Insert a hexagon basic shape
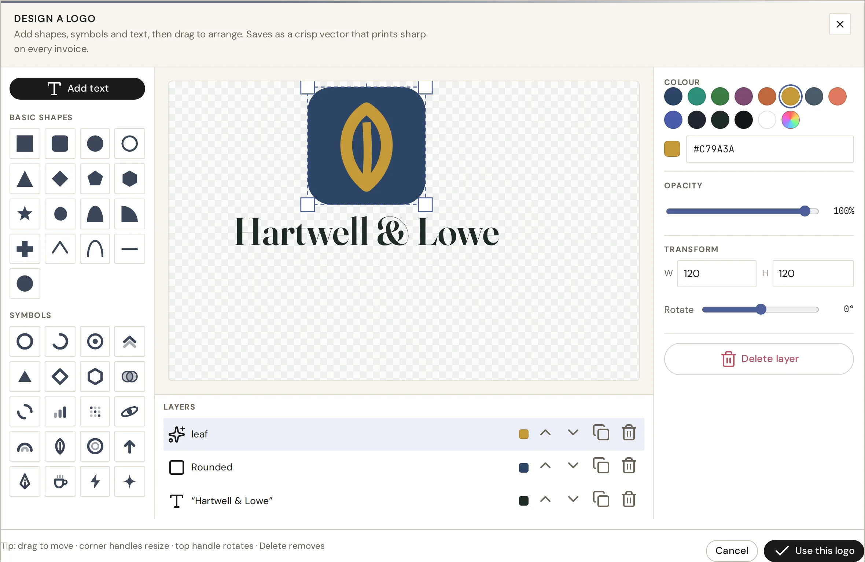The height and width of the screenshot is (562, 865). (x=130, y=179)
